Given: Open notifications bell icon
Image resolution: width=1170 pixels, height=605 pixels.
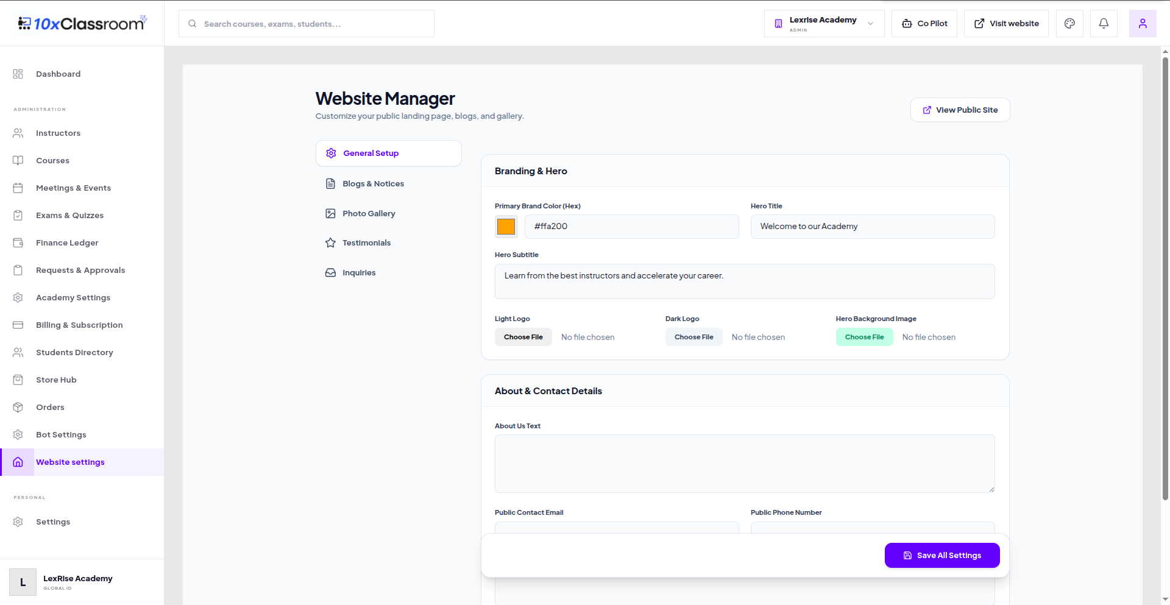Looking at the screenshot, I should 1104,24.
